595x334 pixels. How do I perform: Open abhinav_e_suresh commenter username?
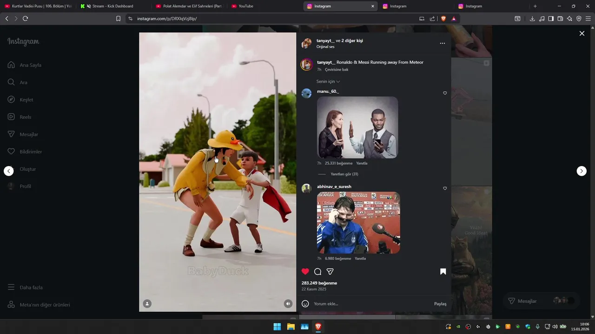point(334,186)
